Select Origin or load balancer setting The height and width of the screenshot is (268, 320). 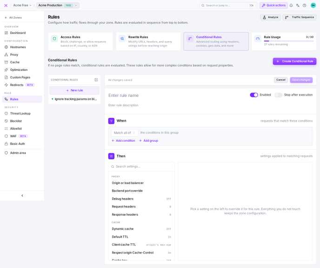tap(142, 183)
